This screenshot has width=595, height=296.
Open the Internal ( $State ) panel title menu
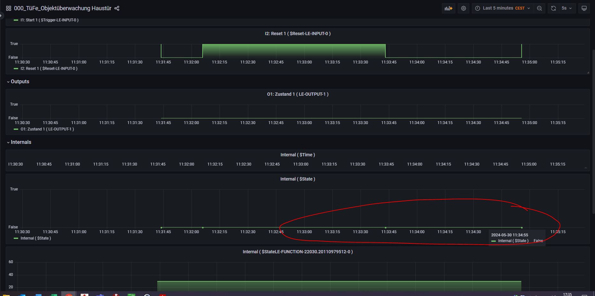pyautogui.click(x=297, y=179)
